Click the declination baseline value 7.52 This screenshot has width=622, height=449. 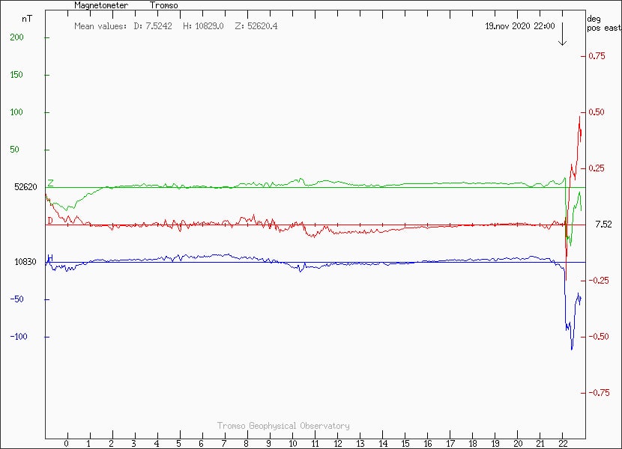(603, 224)
